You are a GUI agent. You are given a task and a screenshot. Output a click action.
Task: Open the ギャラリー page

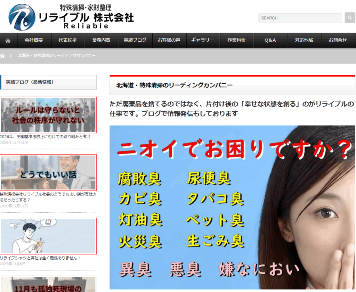tap(202, 40)
